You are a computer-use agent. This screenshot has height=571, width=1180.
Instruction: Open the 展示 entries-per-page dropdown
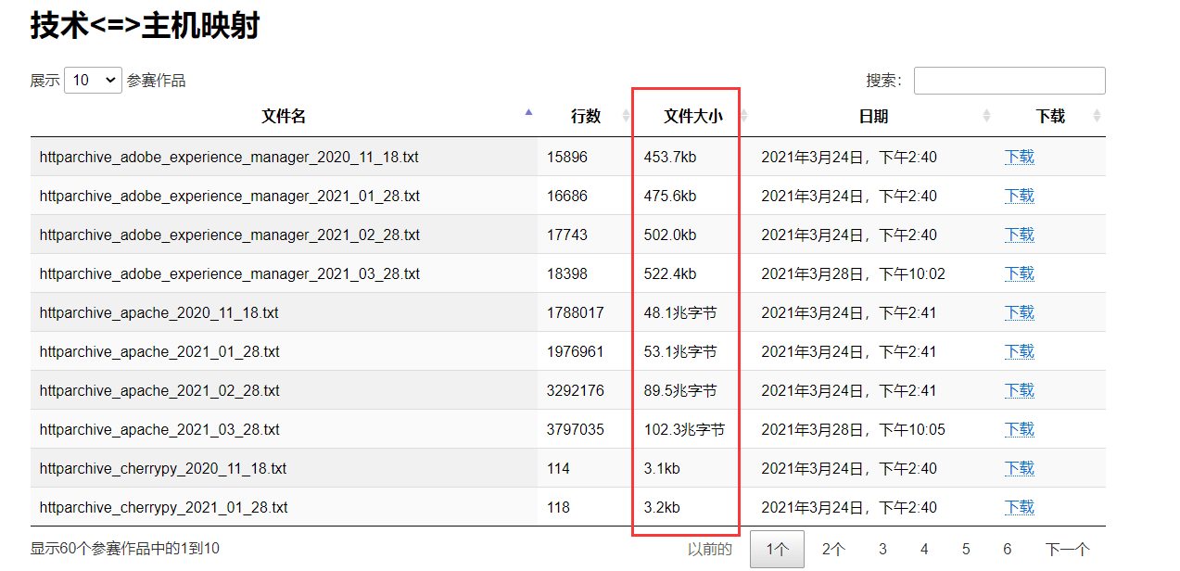click(93, 81)
